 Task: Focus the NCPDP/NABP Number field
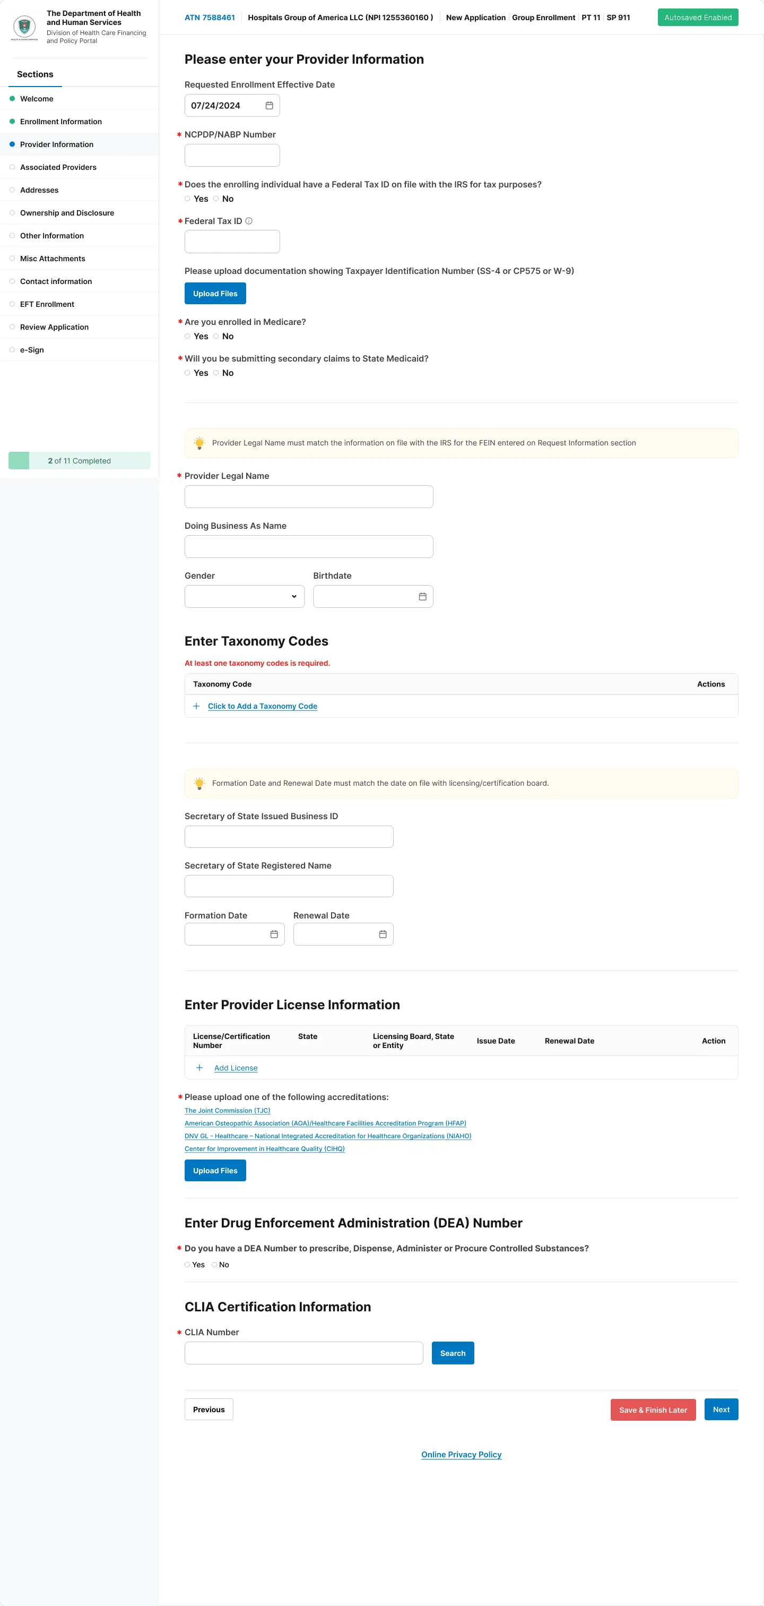[232, 155]
